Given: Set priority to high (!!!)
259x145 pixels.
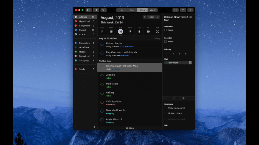Looking at the screenshot, I should pos(186,54).
